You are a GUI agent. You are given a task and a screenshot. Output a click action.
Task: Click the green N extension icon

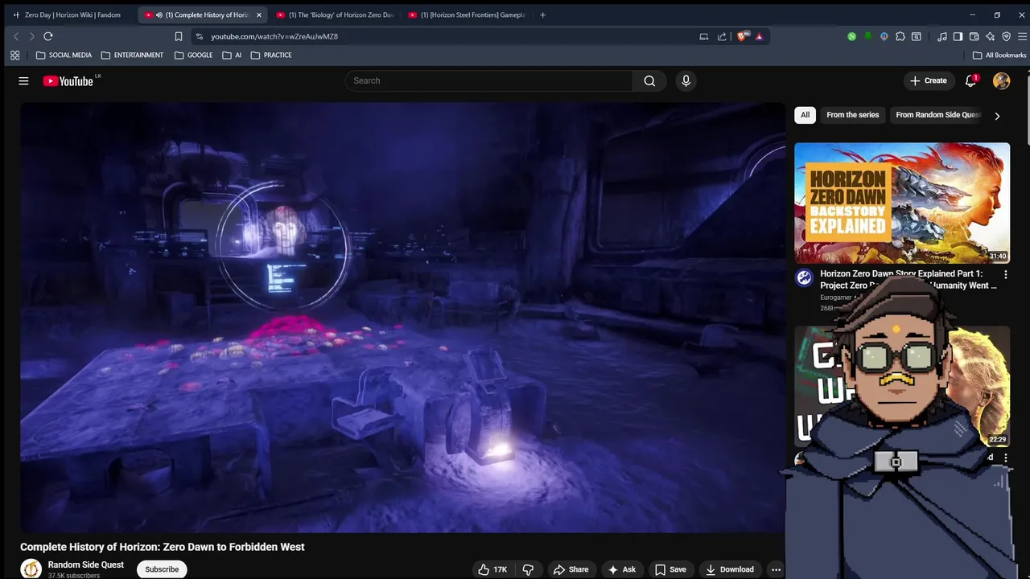851,36
